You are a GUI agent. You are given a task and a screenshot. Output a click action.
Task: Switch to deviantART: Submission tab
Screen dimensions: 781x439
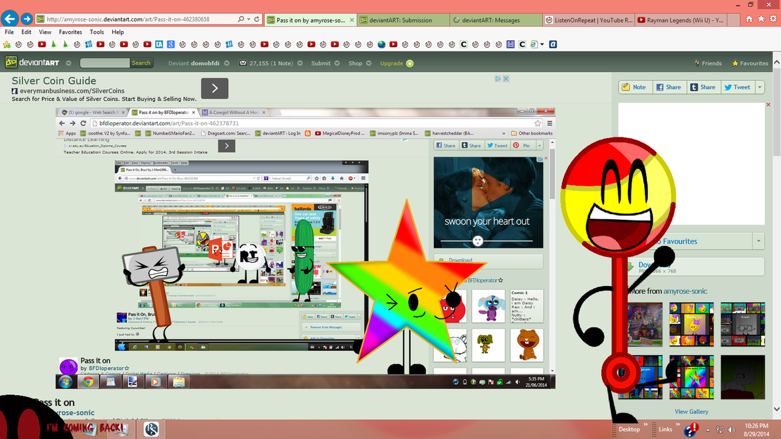point(403,20)
